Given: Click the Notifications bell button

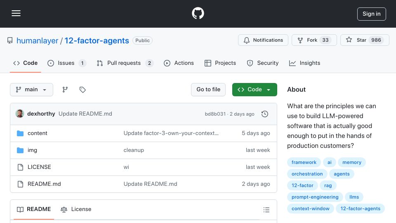Looking at the screenshot, I should (263, 40).
